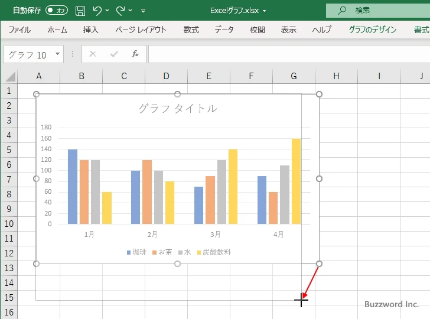
Task: Click the top-middle chart resize handle
Action: coord(177,95)
